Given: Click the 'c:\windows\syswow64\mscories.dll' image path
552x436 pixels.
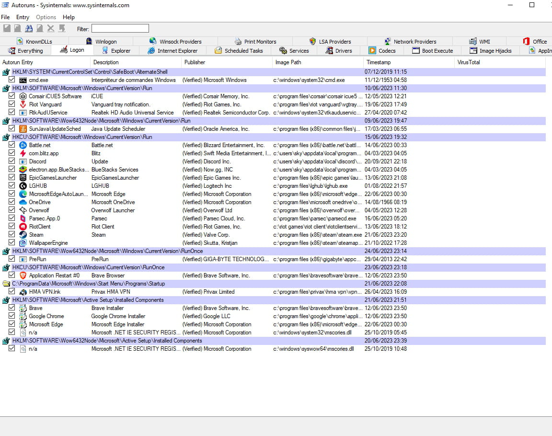Looking at the screenshot, I should point(313,349).
